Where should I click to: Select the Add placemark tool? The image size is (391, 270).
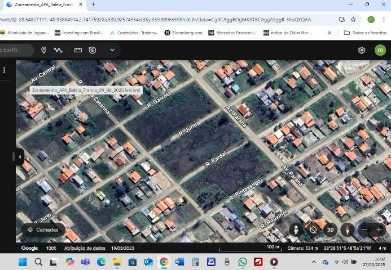43,50
